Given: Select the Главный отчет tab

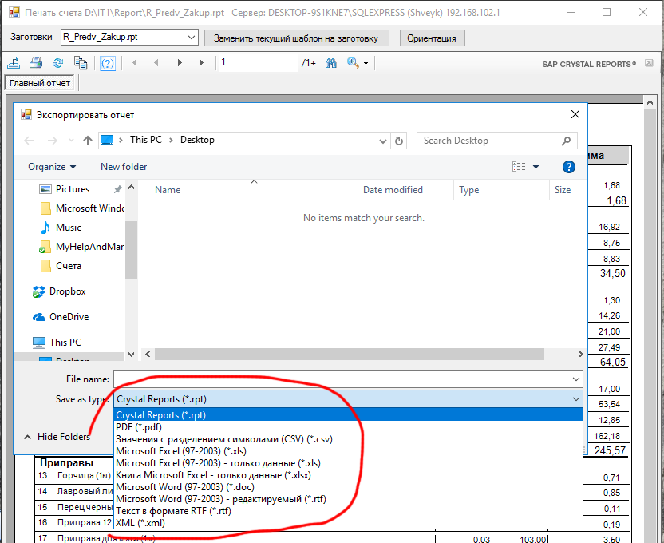Looking at the screenshot, I should pos(40,83).
